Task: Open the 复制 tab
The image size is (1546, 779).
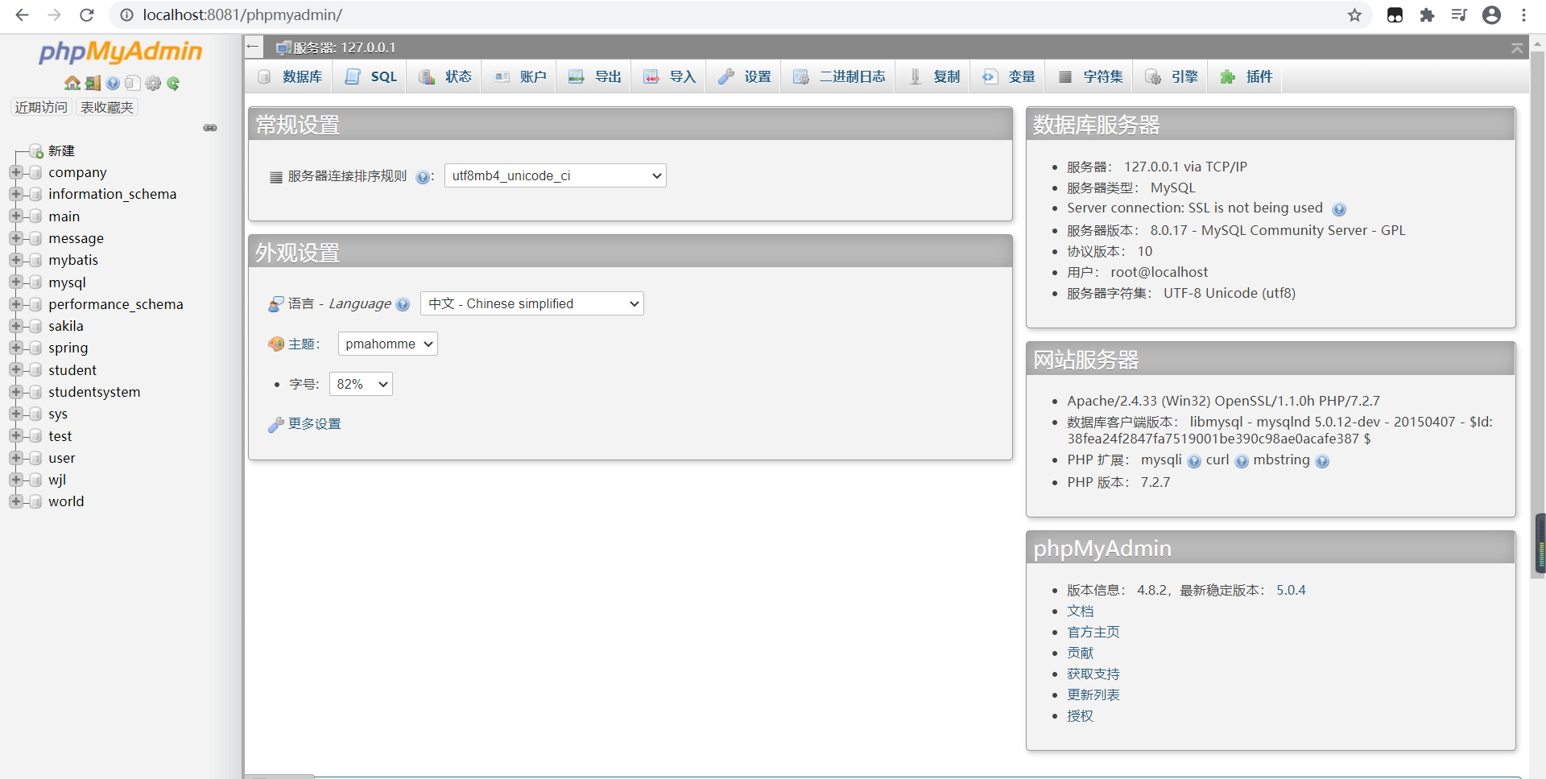Action: [933, 76]
